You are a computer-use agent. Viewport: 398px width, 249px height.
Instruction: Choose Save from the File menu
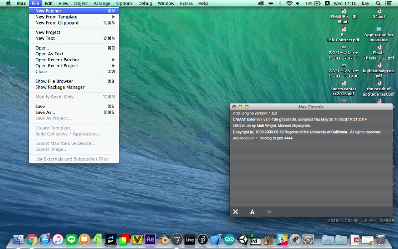pyautogui.click(x=74, y=107)
